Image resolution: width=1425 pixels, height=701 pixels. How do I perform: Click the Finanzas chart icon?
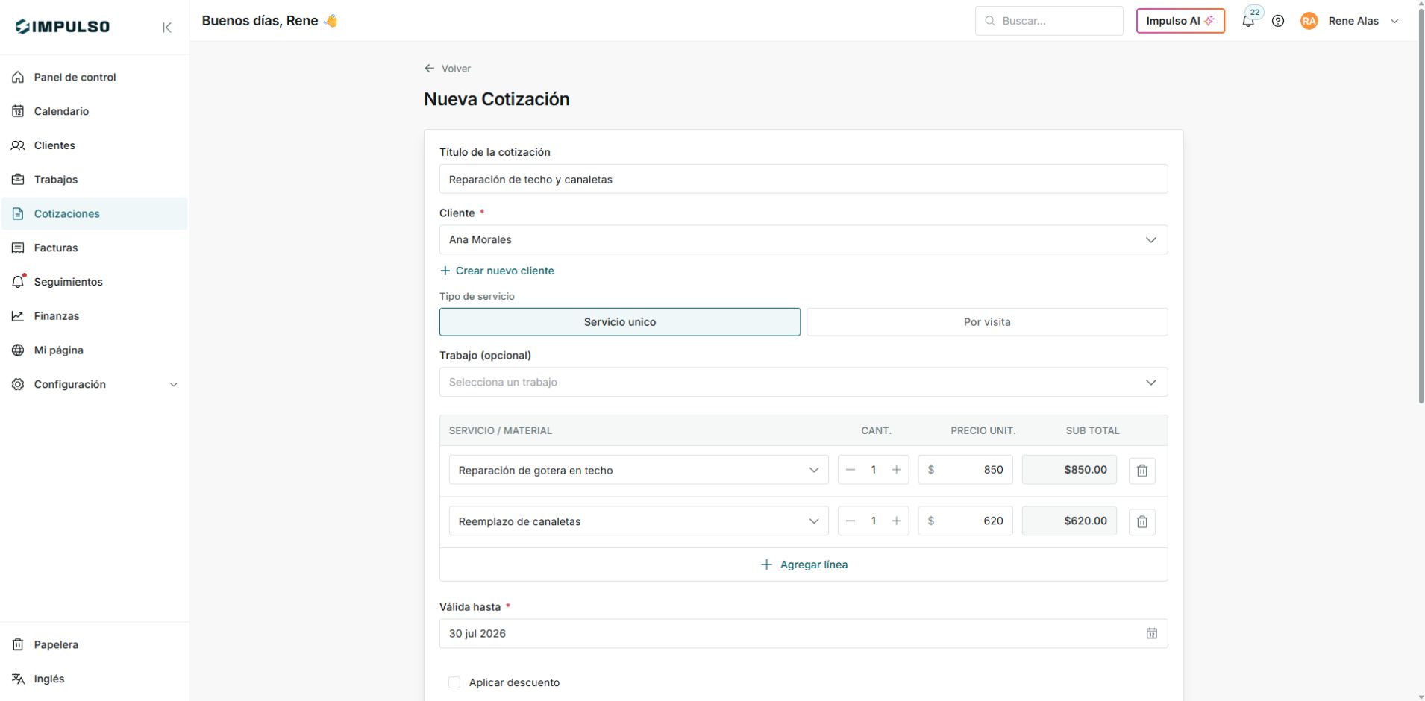pos(18,316)
